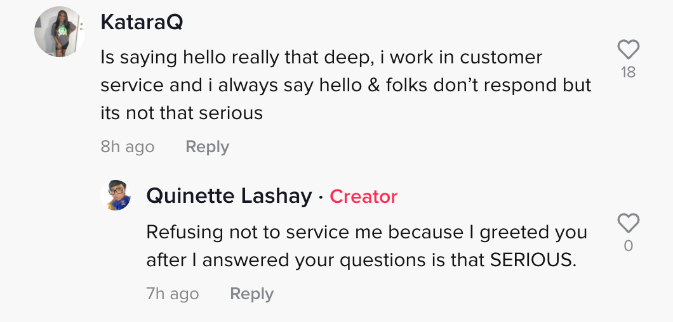Click the line starting "after I answered your"
Image resolution: width=673 pixels, height=322 pixels.
pos(361,261)
